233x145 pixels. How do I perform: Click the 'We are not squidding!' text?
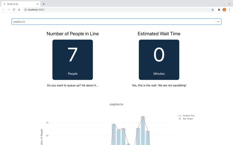point(172,85)
